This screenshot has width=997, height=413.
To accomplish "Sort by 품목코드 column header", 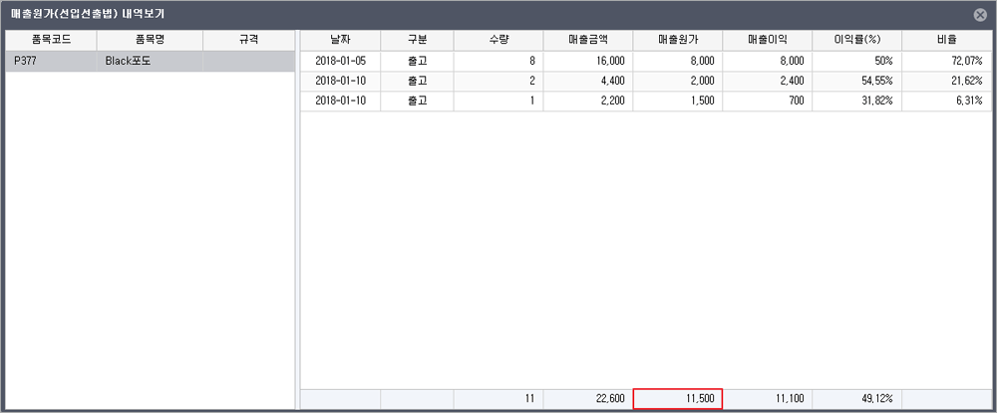I will [x=51, y=40].
